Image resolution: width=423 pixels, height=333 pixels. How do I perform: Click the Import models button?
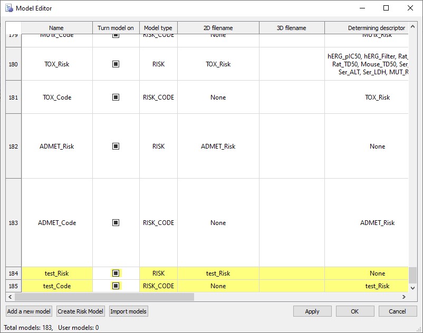pos(128,311)
